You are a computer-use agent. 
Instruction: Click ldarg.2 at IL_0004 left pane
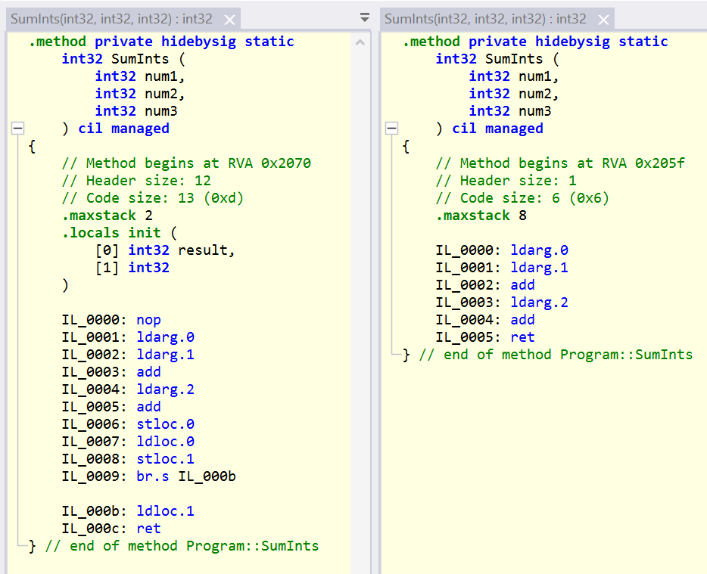[x=164, y=389]
